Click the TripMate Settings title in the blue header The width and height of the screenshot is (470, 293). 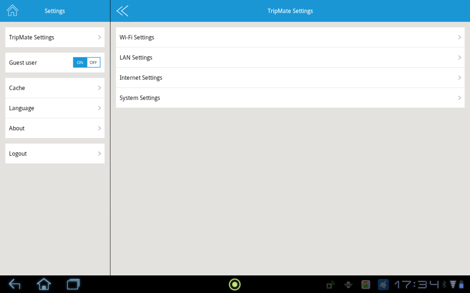(290, 11)
